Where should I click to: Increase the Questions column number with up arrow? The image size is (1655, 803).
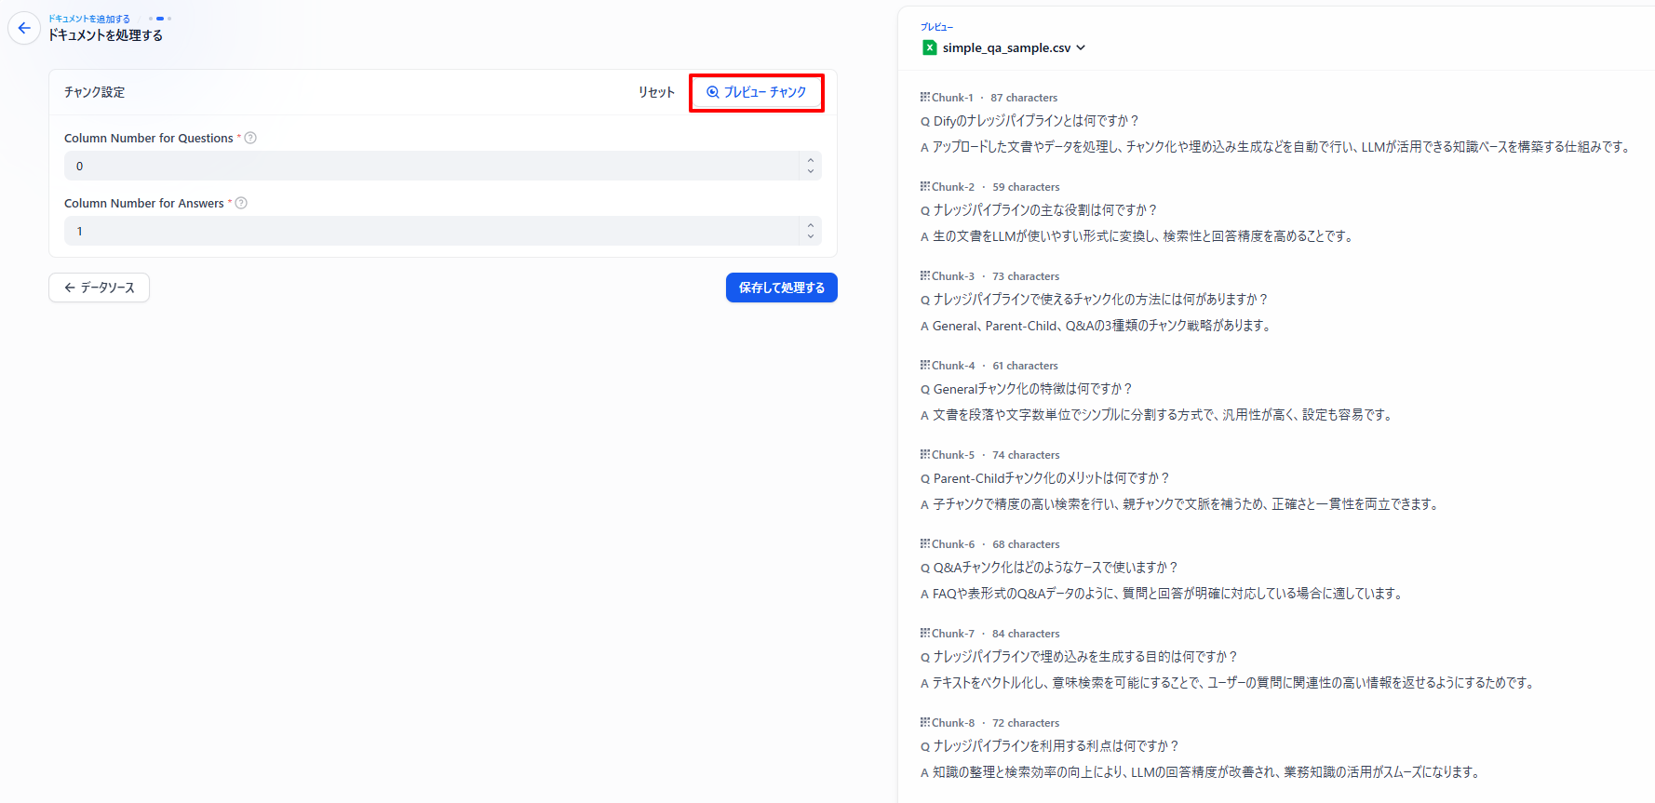coord(811,160)
